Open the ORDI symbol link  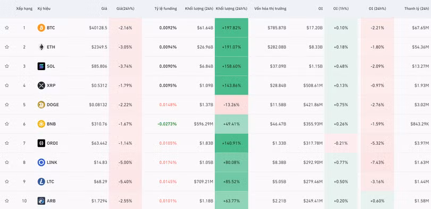click(52, 143)
